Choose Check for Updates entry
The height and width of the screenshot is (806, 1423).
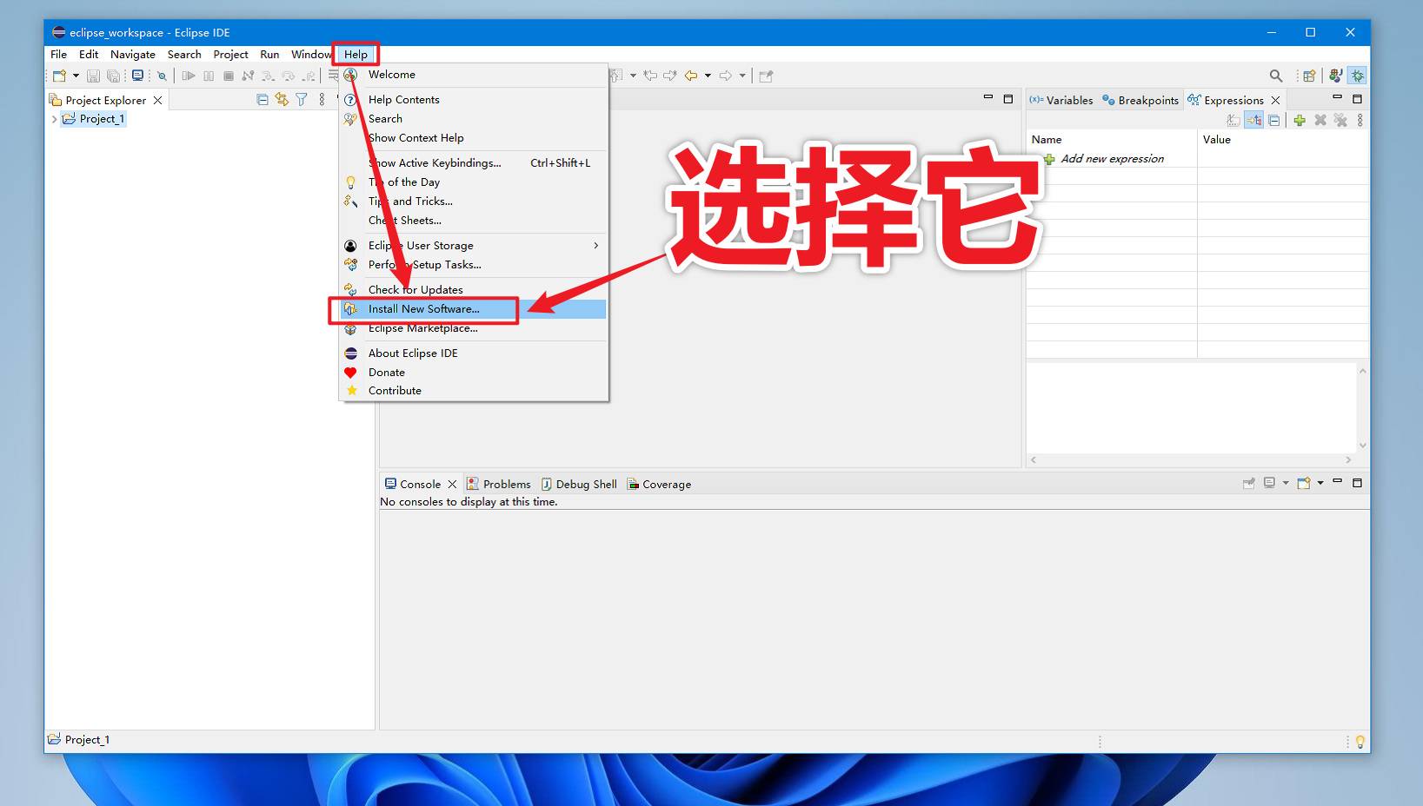click(473, 290)
